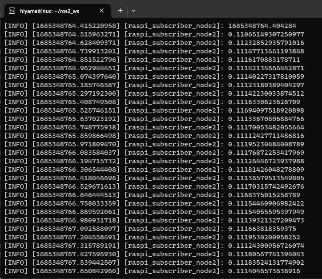Click the value 0.11694097518920898
Screen dimensions: 322x279
pos(266,110)
